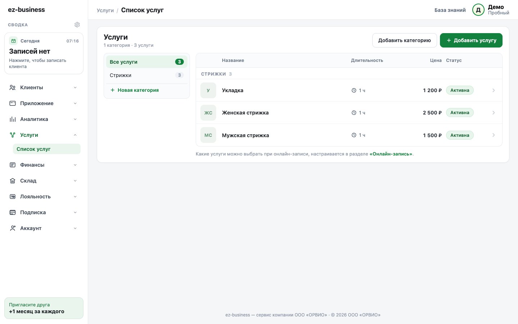Open Список услуг in sidebar
This screenshot has width=518, height=324.
point(47,149)
